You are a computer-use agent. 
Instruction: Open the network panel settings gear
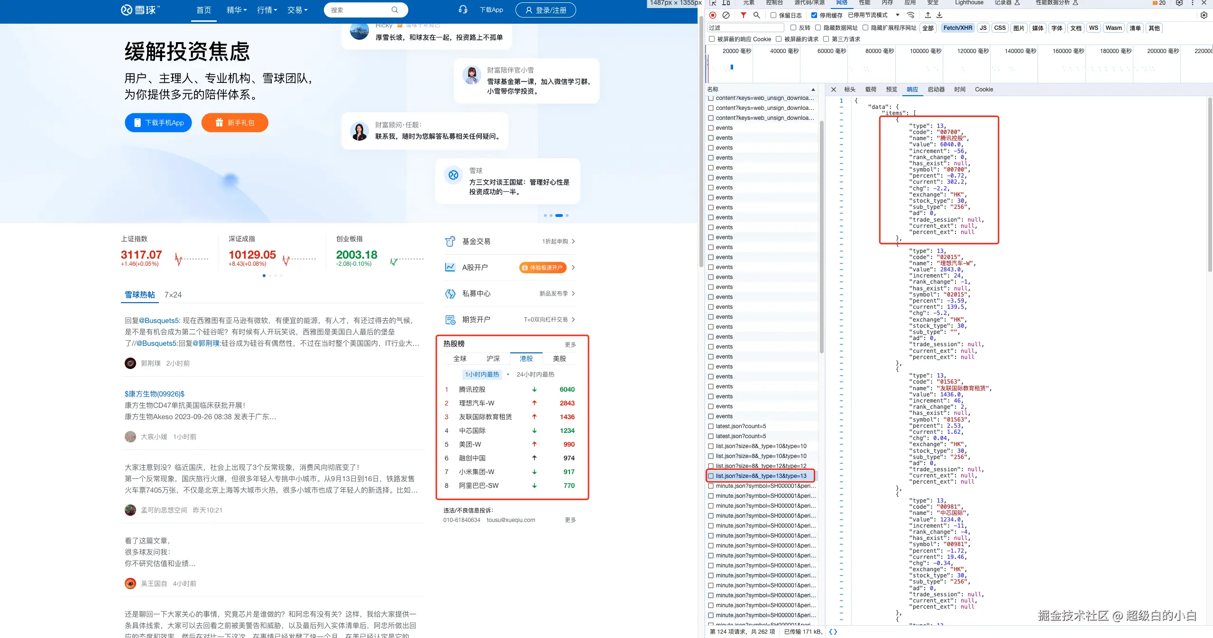point(1204,15)
